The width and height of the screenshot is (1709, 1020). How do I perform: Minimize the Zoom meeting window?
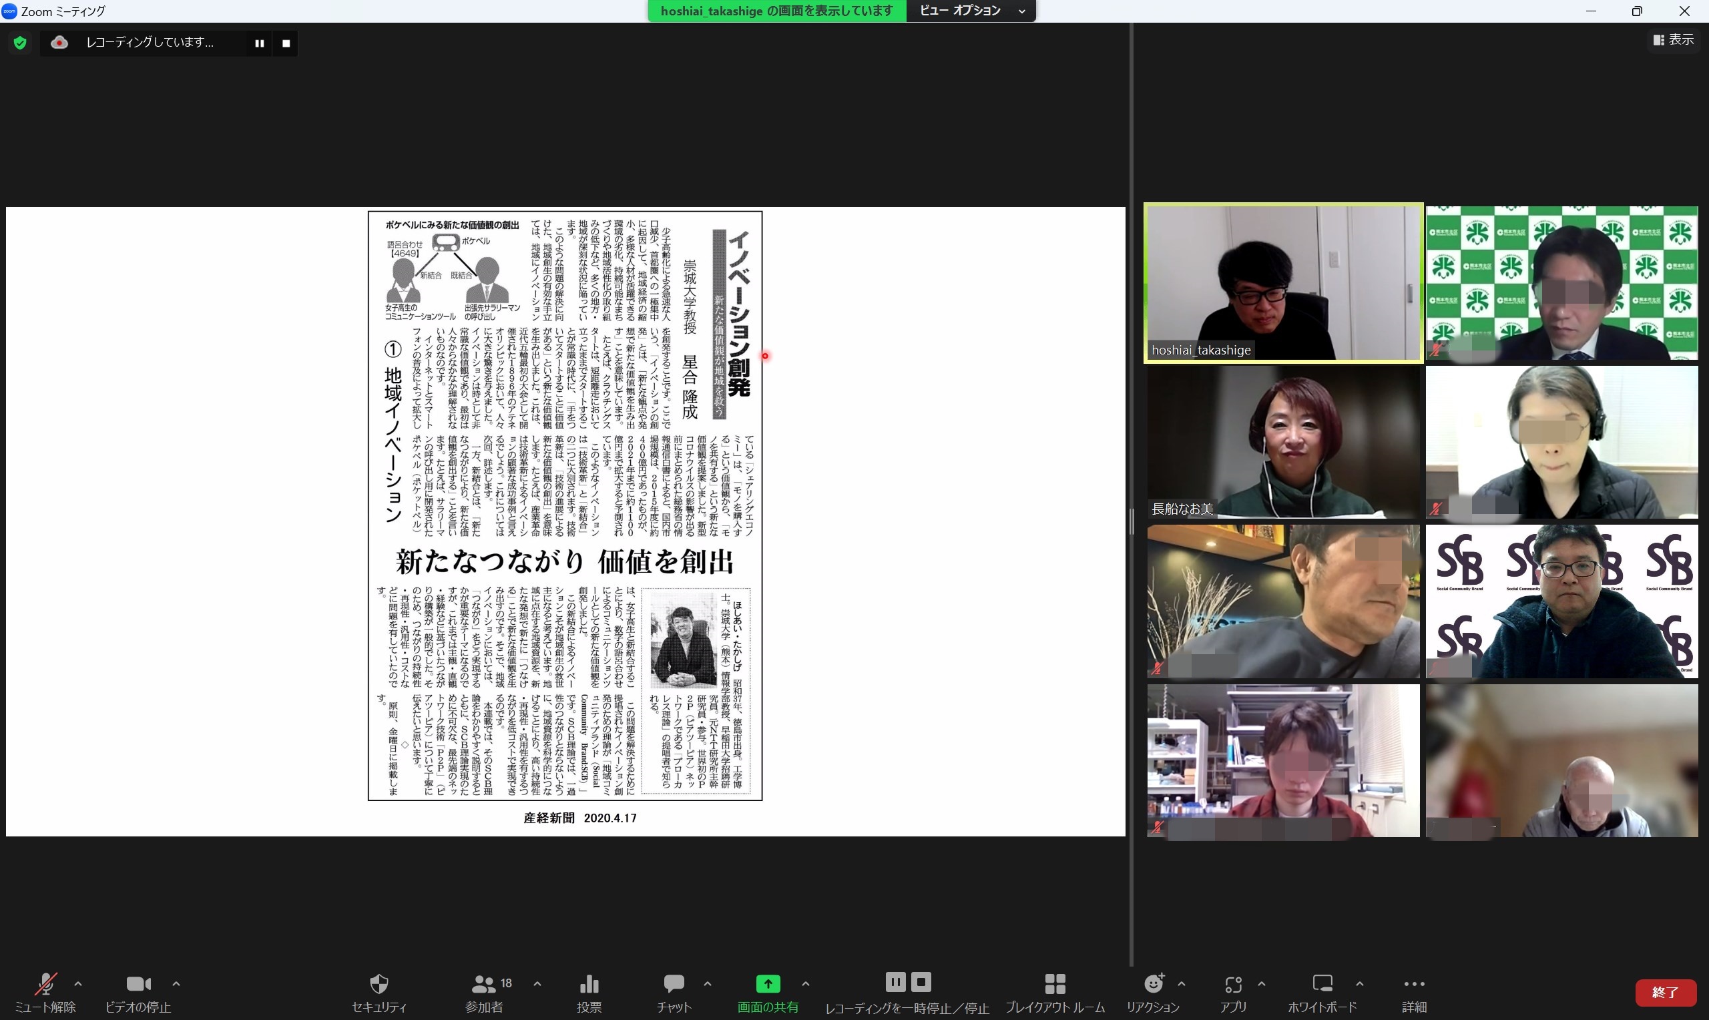tap(1591, 11)
